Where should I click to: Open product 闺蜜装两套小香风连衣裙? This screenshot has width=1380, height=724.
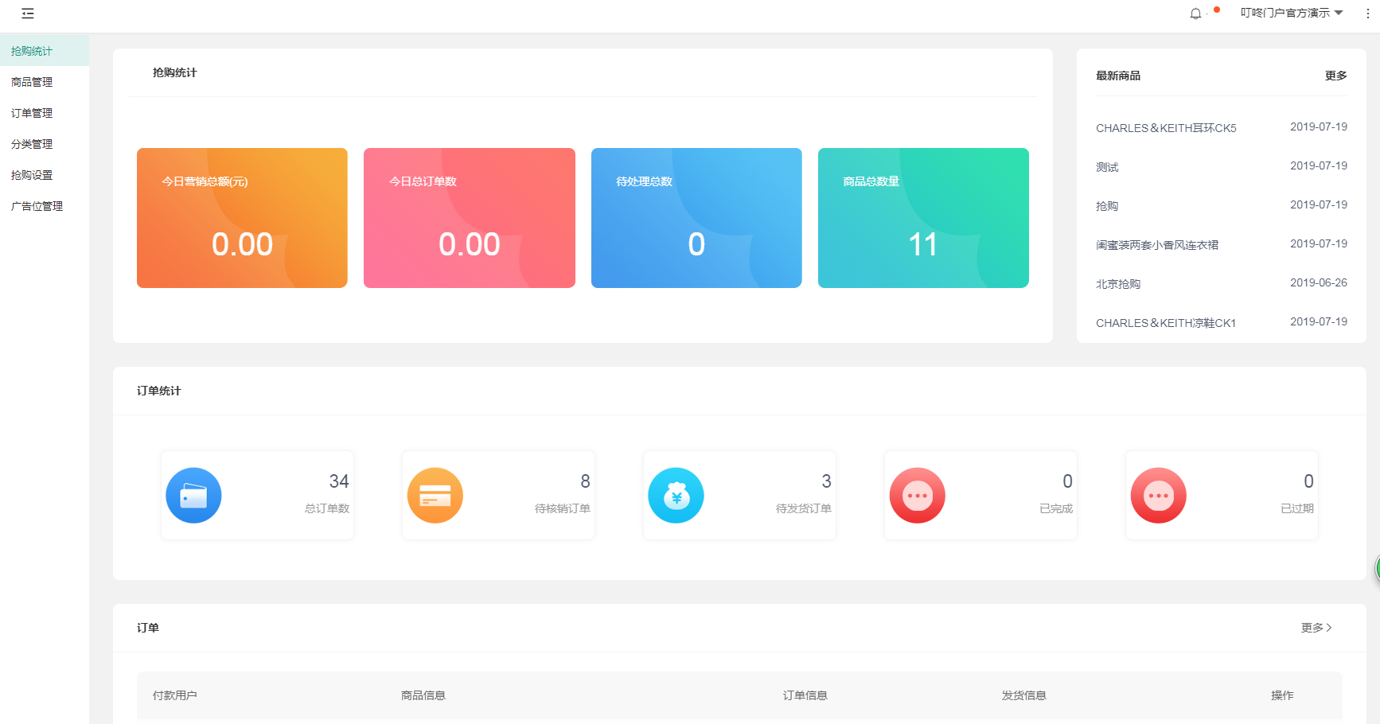pyautogui.click(x=1157, y=245)
